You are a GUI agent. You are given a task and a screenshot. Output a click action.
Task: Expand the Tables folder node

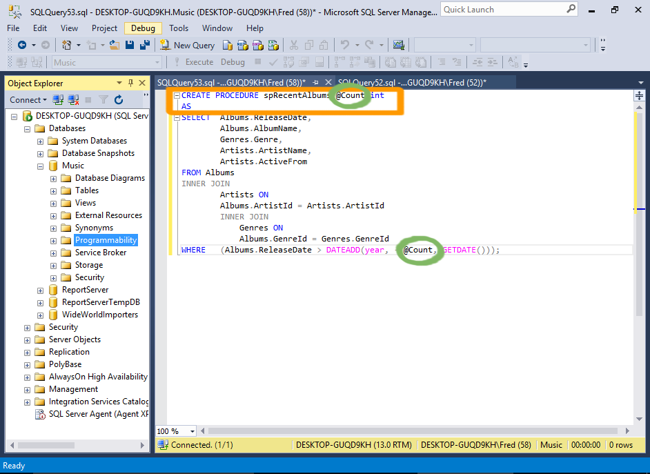tap(53, 190)
